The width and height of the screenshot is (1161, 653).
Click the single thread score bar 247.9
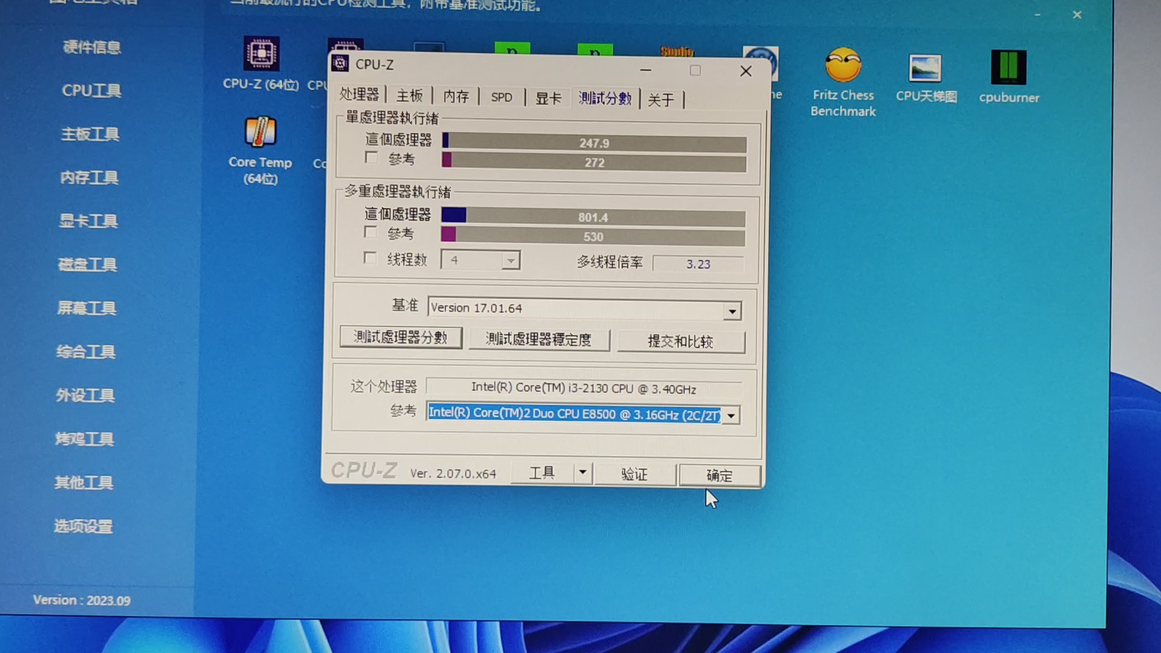(594, 143)
